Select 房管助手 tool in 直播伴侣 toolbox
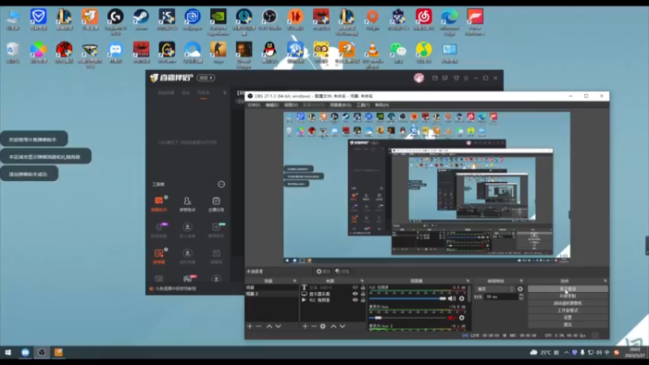This screenshot has width=649, height=365. pos(187,204)
